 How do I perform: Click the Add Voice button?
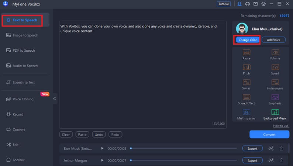[x=273, y=40]
